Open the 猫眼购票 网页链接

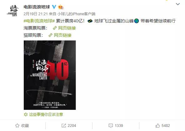click(x=62, y=35)
